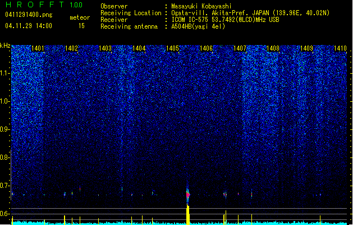Click the 1402 time marker
The width and height of the screenshot is (353, 225).
pos(71,48)
